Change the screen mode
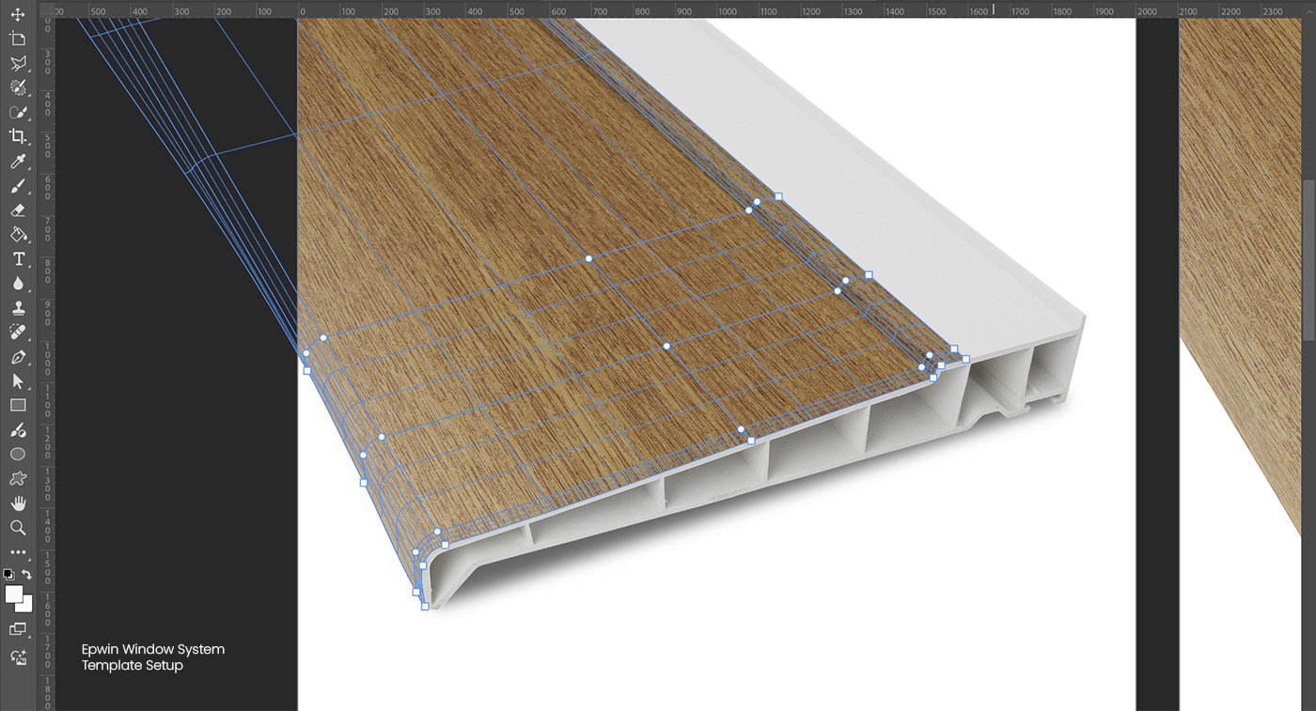 pos(18,629)
